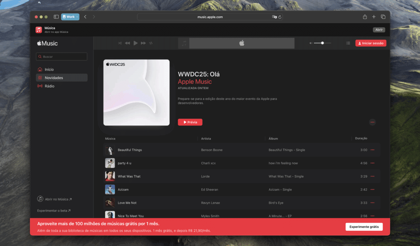Click Azizam track artwork
This screenshot has height=246, width=420.
[110, 190]
